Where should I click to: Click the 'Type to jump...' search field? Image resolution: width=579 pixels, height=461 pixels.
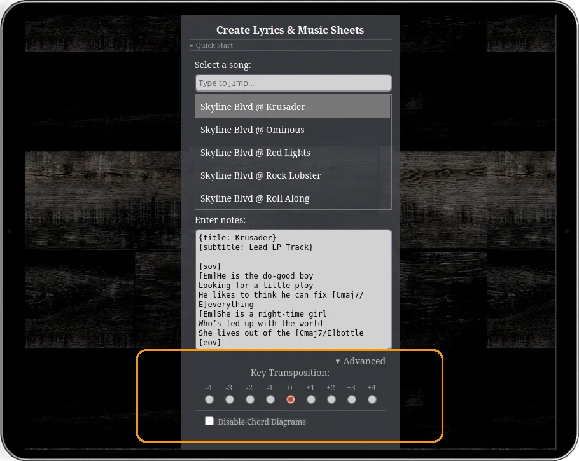(x=293, y=83)
